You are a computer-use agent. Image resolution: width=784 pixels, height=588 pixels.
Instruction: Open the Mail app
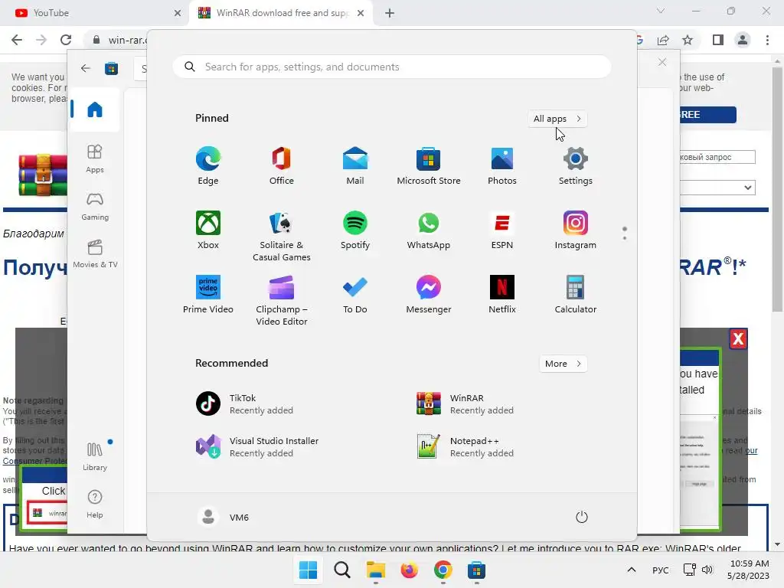355,166
